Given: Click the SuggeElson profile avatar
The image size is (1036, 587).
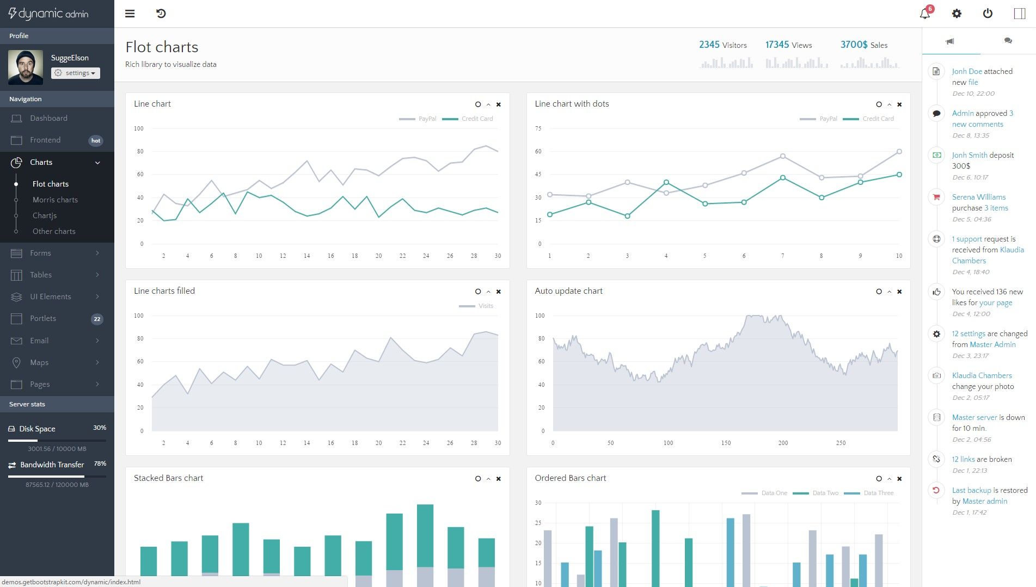Looking at the screenshot, I should point(26,67).
